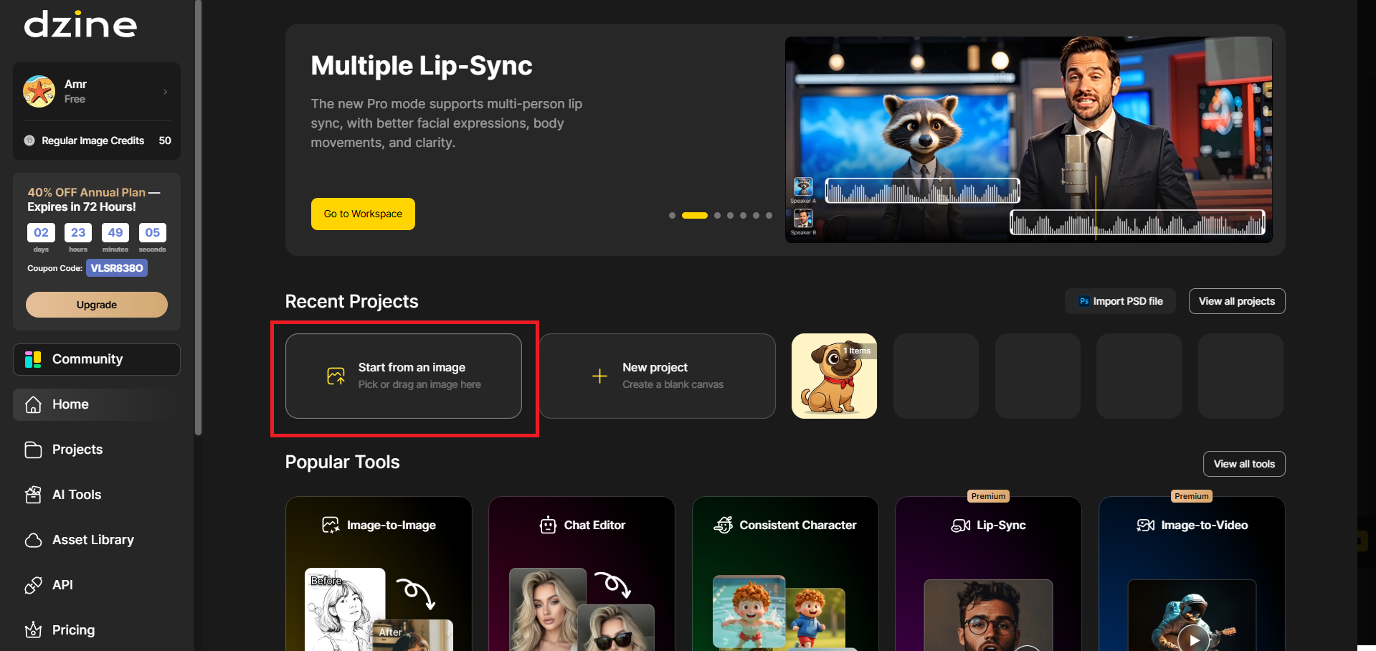Click the Consistent Character tool icon

723,526
